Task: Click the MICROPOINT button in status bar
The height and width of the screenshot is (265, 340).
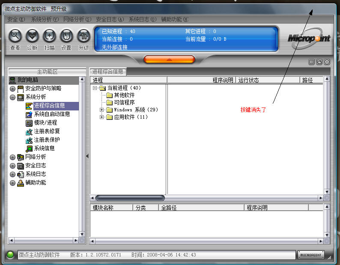Action: 311,255
